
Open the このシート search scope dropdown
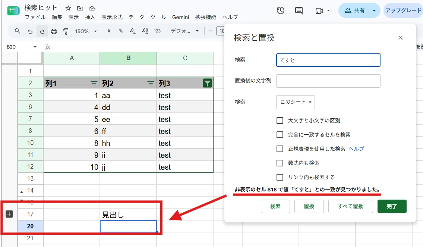(296, 102)
